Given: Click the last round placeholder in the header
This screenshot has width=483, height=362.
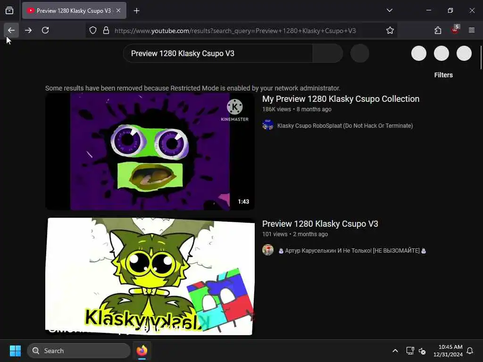Looking at the screenshot, I should 464,53.
